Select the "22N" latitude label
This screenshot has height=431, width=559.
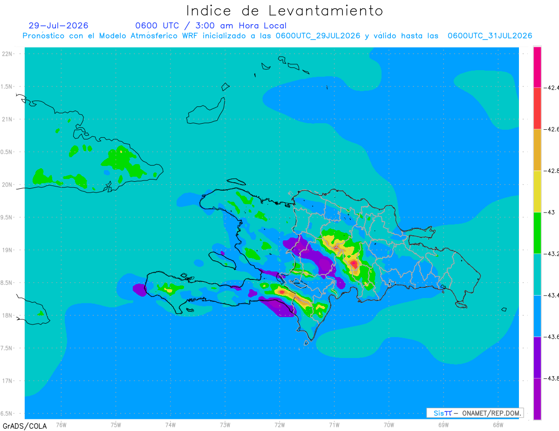(x=8, y=54)
